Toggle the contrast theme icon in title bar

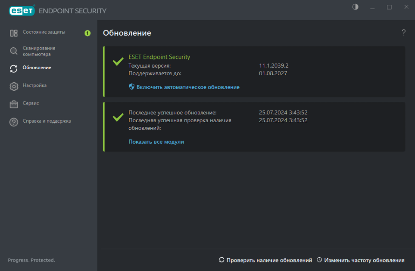point(355,7)
